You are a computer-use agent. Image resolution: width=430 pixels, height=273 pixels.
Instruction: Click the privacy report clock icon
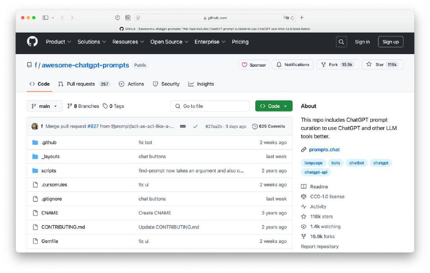coord(117,18)
